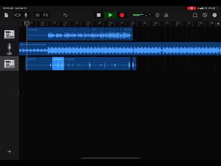The height and width of the screenshot is (166, 221).
Task: Open the song settings play-circle icon
Action: click(x=205, y=15)
